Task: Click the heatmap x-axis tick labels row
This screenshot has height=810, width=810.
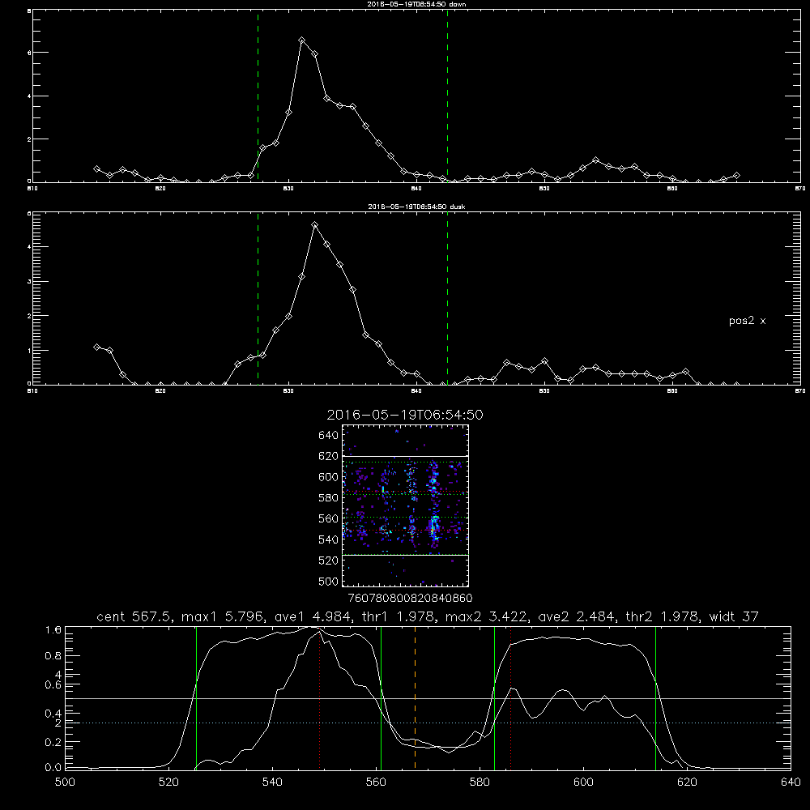Action: 410,598
